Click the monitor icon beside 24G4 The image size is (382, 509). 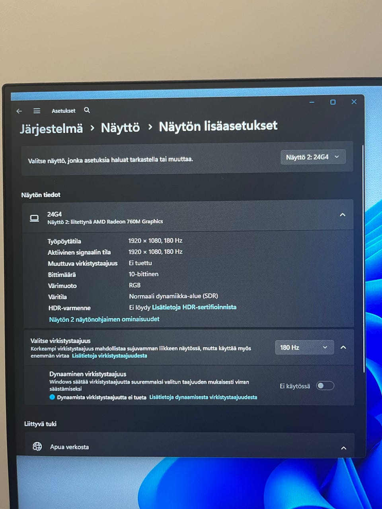point(35,218)
